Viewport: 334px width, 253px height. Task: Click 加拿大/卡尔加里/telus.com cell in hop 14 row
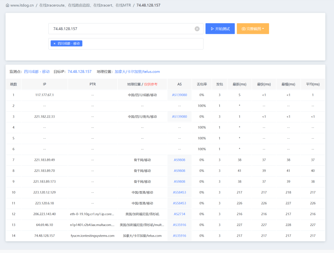(142, 236)
